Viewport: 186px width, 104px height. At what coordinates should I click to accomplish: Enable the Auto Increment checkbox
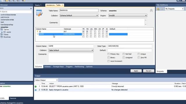(108, 61)
